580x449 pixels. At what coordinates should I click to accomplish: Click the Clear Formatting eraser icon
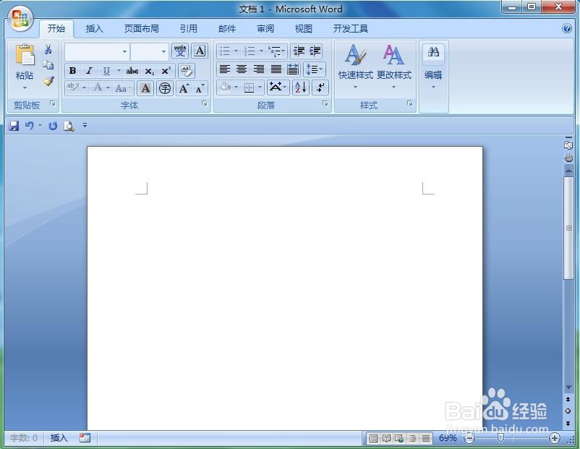click(x=187, y=70)
